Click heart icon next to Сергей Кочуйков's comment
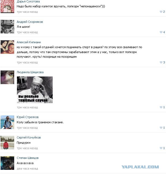 tap(161, 148)
